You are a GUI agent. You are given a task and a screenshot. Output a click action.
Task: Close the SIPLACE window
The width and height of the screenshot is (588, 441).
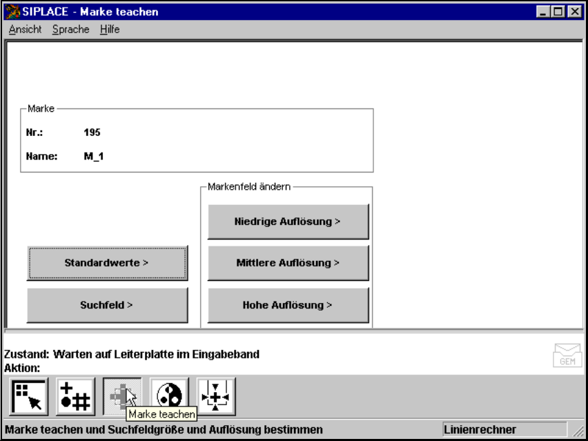[x=575, y=12]
